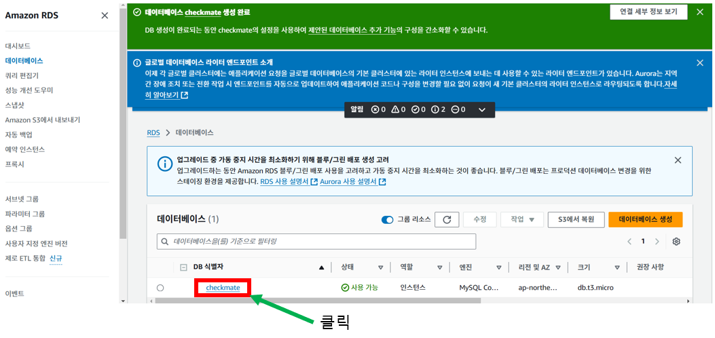This screenshot has height=338, width=715.
Task: Go to previous page chevron
Action: coord(629,242)
